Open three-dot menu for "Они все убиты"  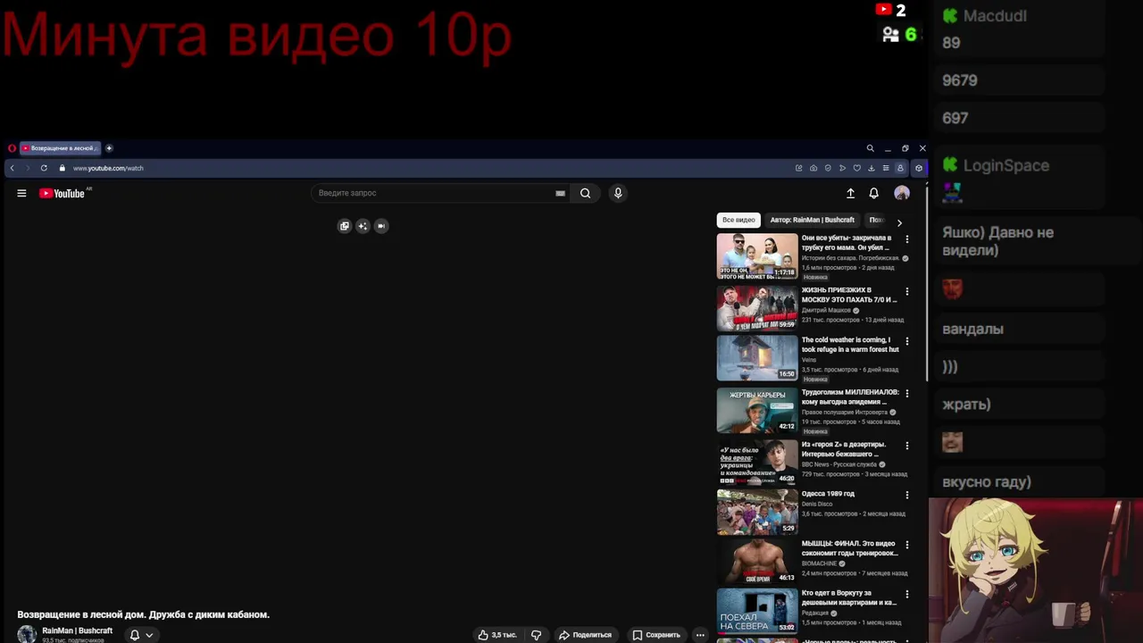click(907, 239)
